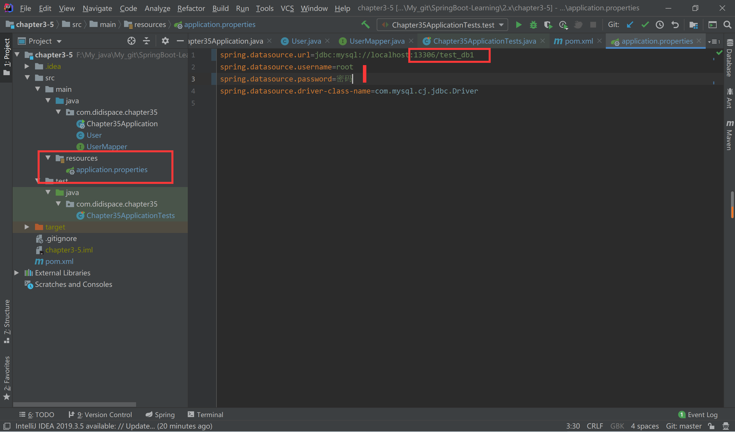Click the Debug bug icon

[x=533, y=25]
